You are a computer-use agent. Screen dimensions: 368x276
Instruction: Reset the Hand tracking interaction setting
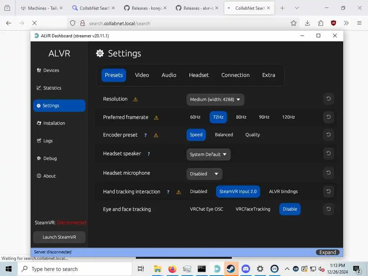tap(328, 192)
